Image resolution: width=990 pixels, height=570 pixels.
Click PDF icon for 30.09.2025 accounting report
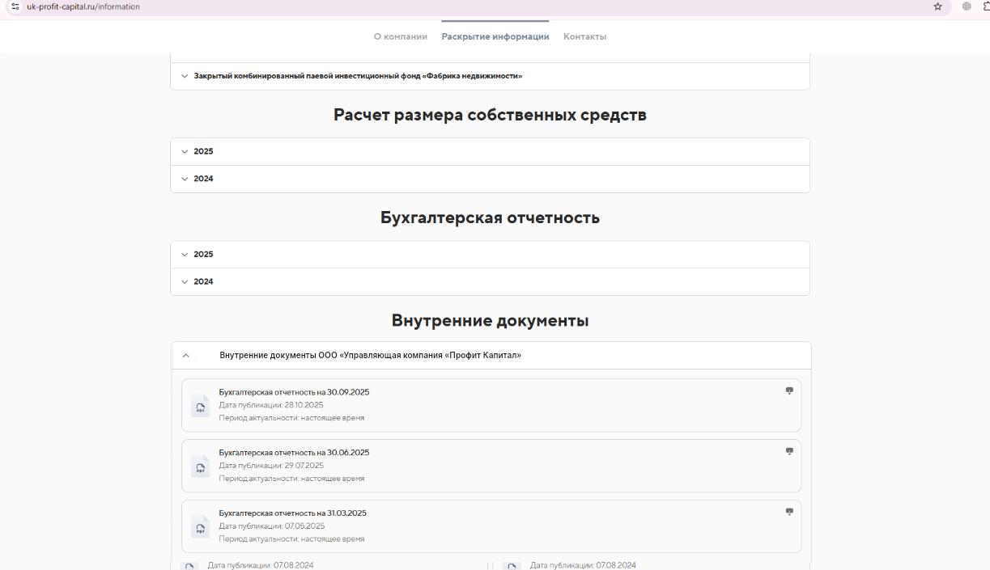(200, 405)
